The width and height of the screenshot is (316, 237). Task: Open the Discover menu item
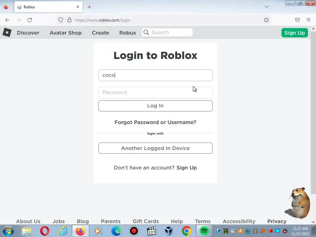coord(28,33)
